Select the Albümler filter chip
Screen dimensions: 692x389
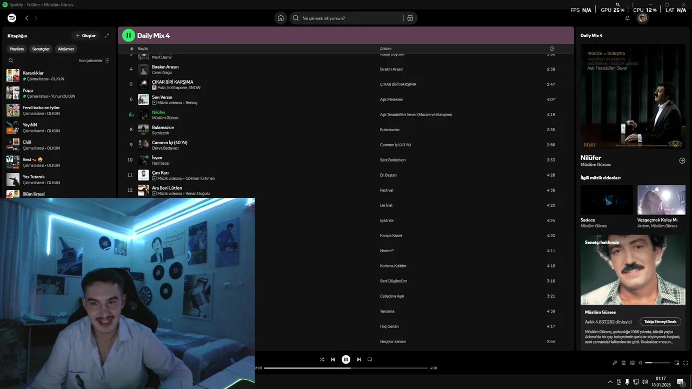pos(66,49)
